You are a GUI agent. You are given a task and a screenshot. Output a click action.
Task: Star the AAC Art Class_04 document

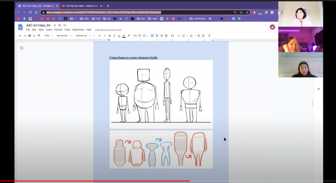(55, 25)
